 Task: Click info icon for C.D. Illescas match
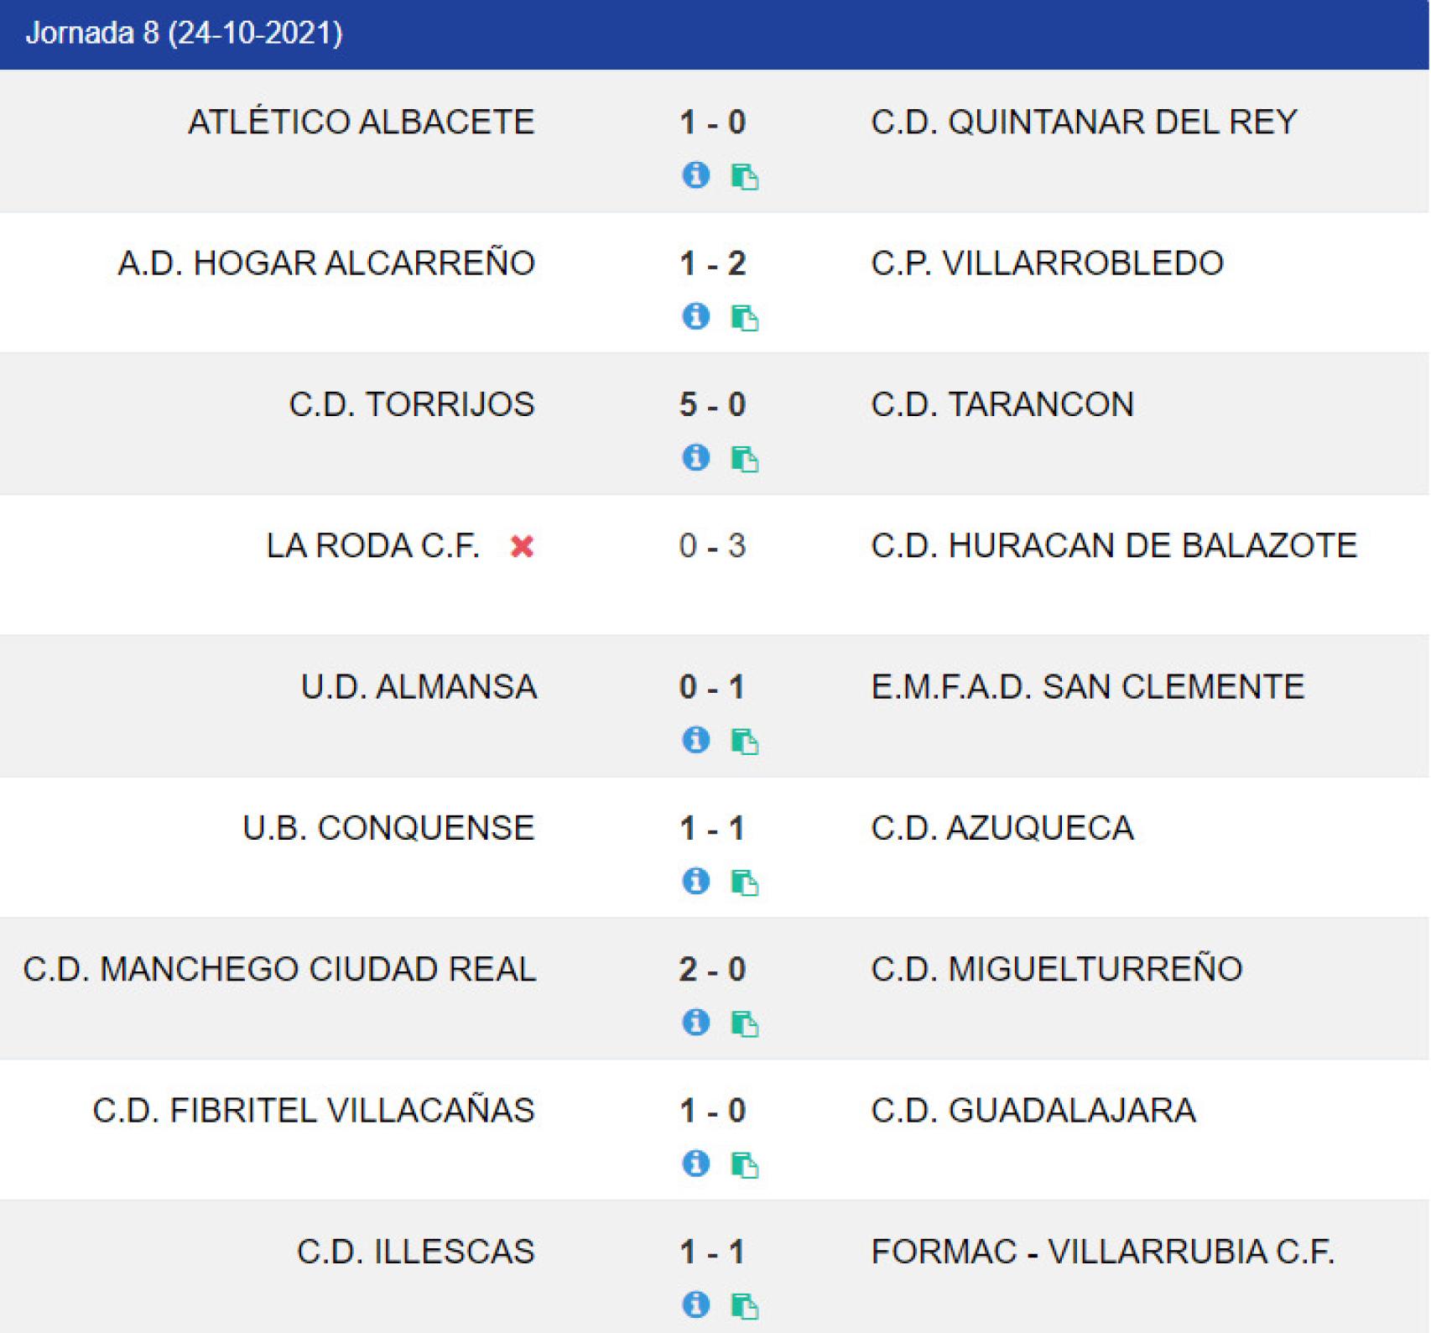[x=695, y=1304]
